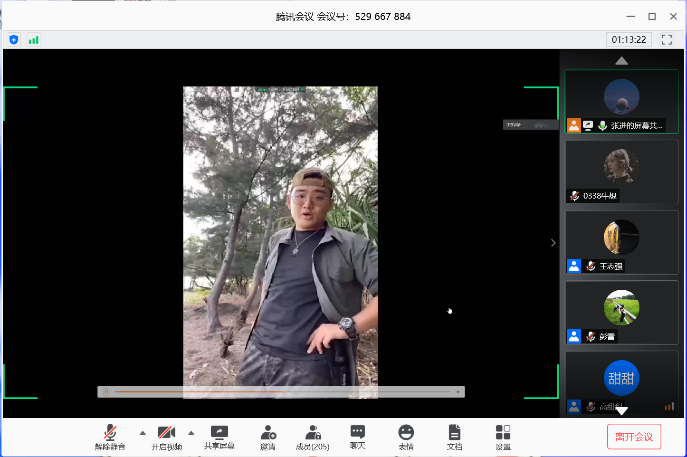Click the blue shield security icon
The height and width of the screenshot is (457, 687).
14,39
